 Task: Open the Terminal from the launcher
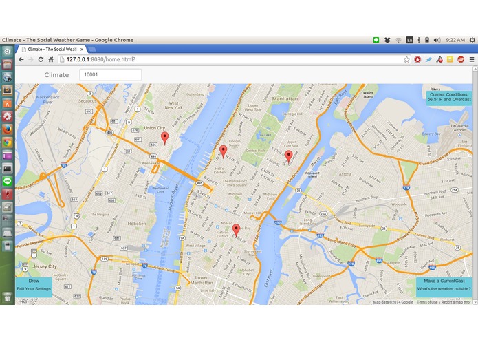(x=8, y=169)
